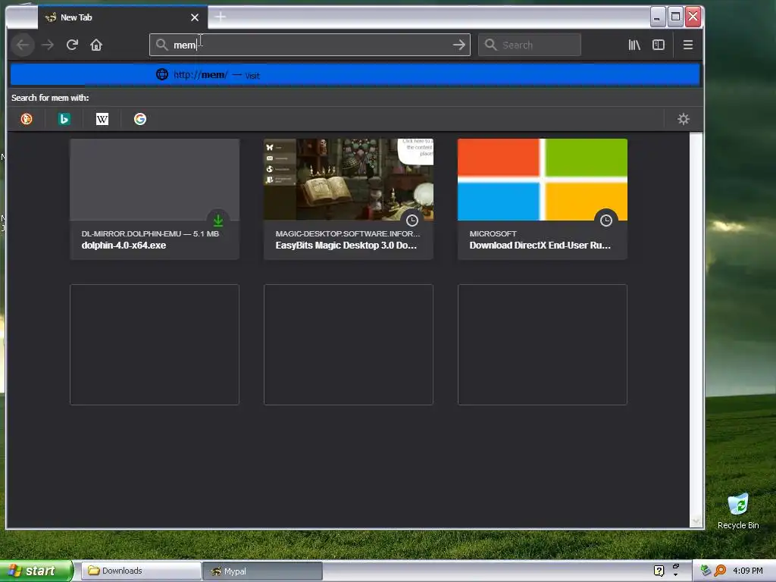Minimize the Mypal browser window
776x582 pixels.
(x=657, y=17)
